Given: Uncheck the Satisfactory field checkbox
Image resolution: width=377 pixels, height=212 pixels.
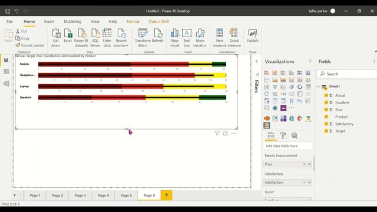Looking at the screenshot, I should 326,124.
